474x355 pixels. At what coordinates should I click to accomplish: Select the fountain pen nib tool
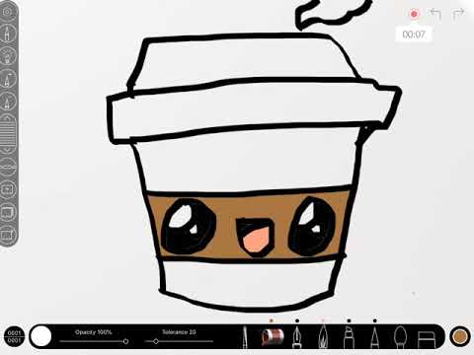coord(297,337)
